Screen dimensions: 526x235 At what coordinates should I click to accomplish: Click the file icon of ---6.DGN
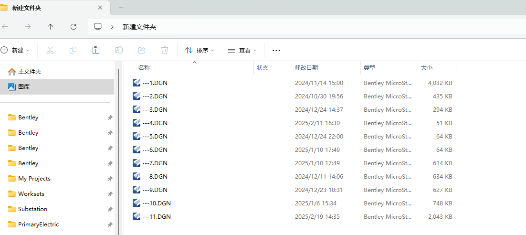coord(137,150)
